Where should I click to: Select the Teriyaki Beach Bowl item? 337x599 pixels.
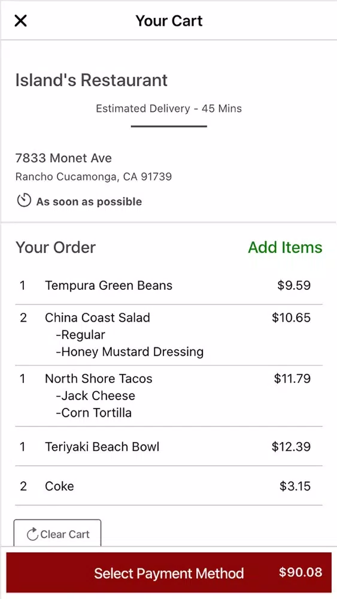tap(169, 447)
